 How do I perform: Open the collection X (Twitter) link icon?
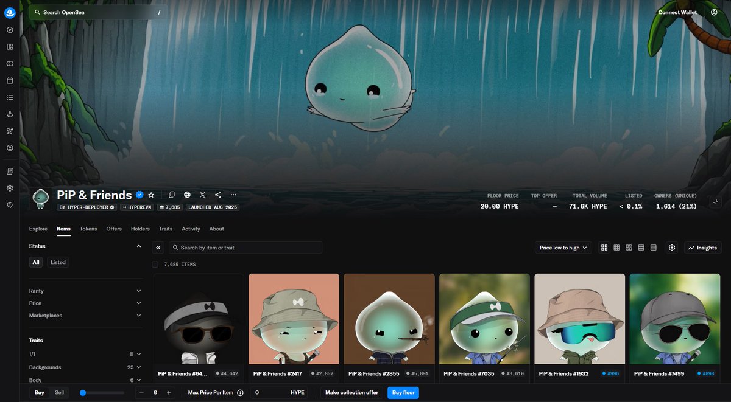click(x=202, y=195)
